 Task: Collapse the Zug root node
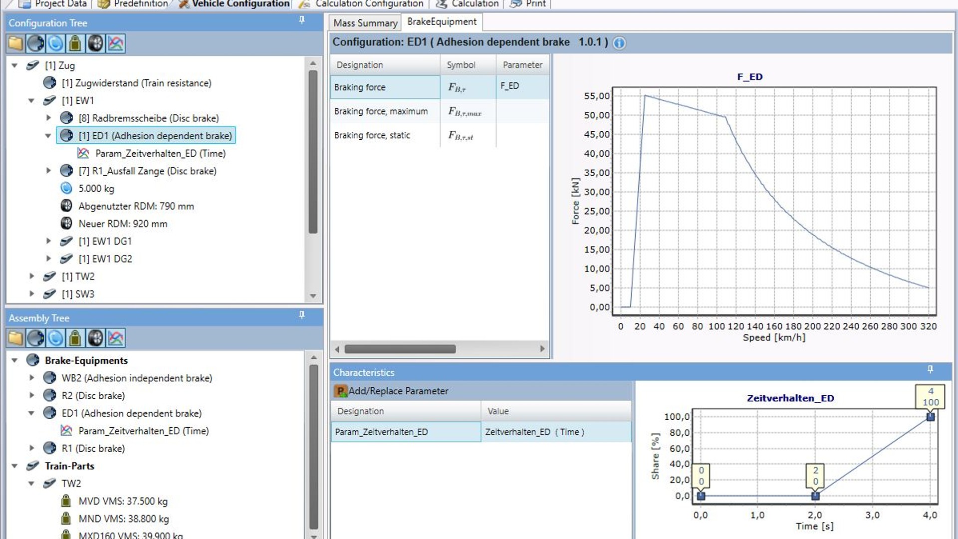[15, 65]
